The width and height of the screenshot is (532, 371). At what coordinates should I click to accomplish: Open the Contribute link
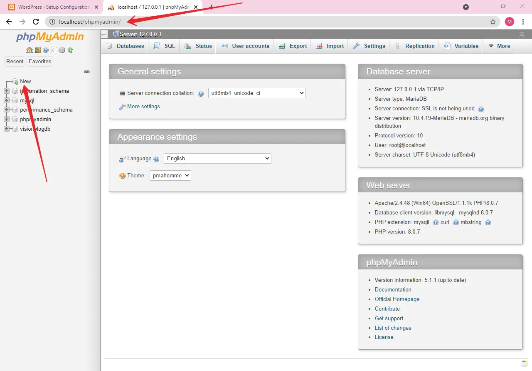click(387, 309)
